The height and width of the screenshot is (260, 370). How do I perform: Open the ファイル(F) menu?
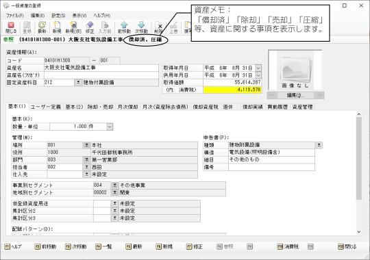pos(14,16)
